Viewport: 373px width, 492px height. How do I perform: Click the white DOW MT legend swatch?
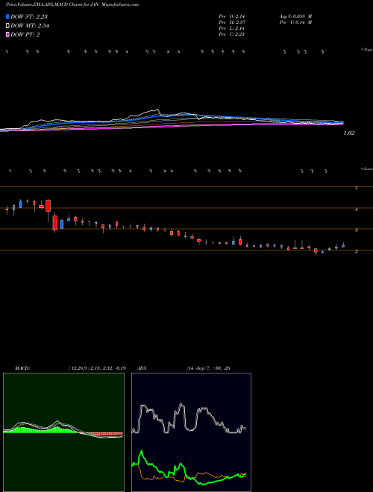(x=8, y=25)
